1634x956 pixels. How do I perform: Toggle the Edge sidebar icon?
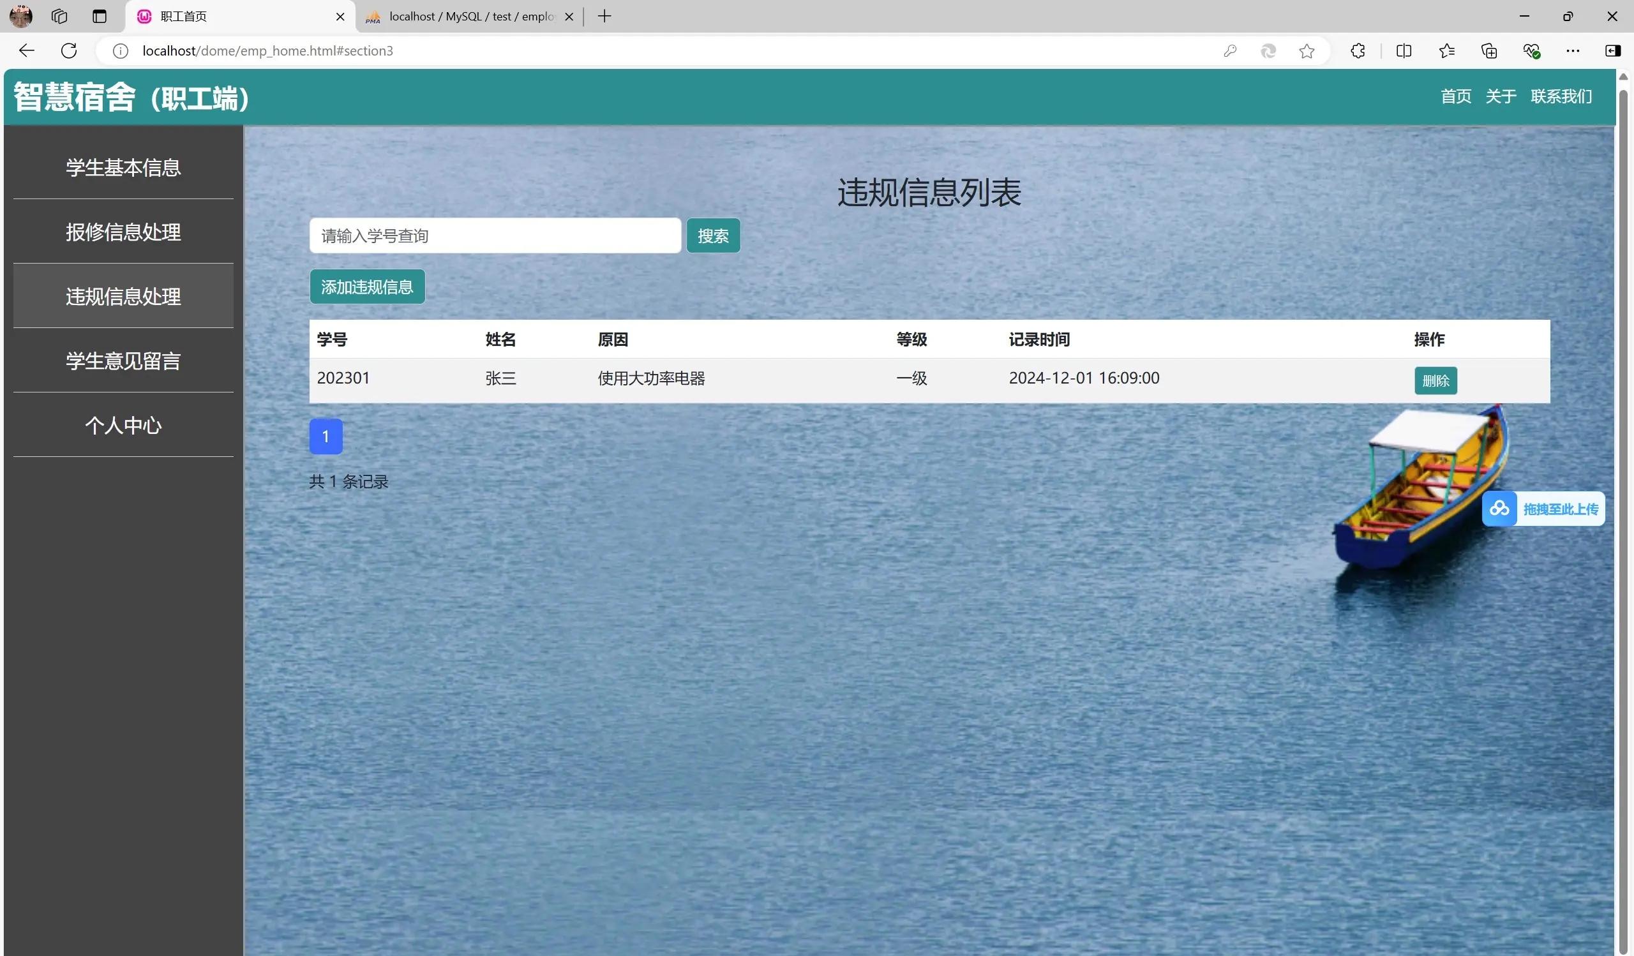click(1612, 50)
